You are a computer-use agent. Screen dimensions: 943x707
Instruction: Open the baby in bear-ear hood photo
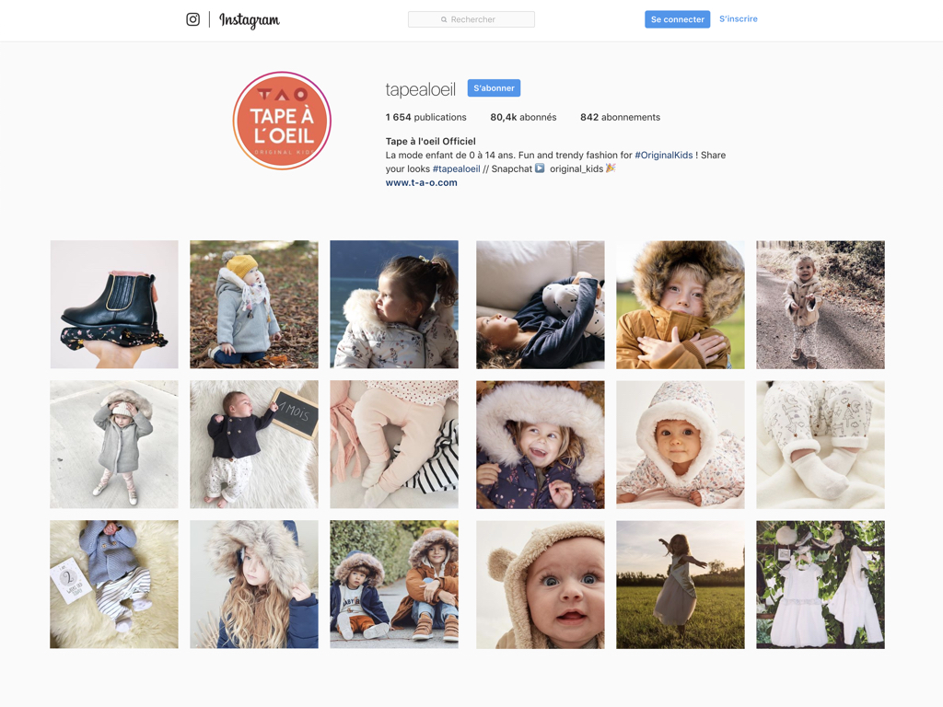[541, 585]
